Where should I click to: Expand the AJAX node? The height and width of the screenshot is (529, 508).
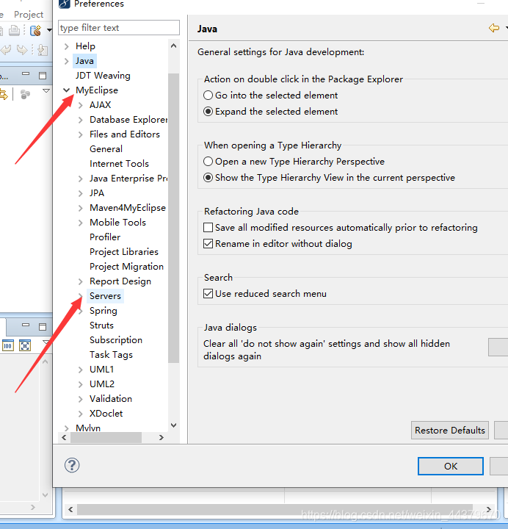point(80,105)
